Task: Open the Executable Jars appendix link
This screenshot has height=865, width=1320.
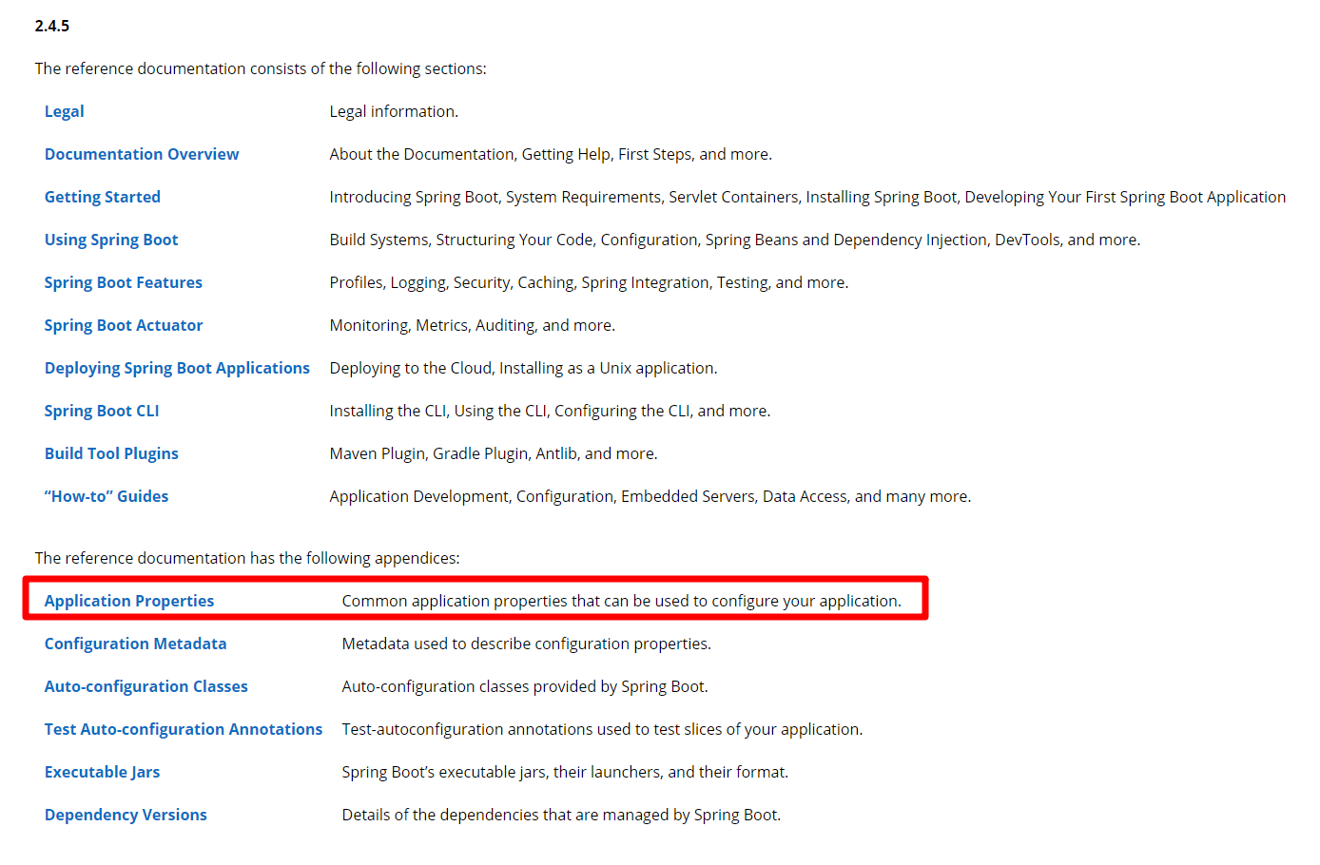Action: (x=103, y=772)
